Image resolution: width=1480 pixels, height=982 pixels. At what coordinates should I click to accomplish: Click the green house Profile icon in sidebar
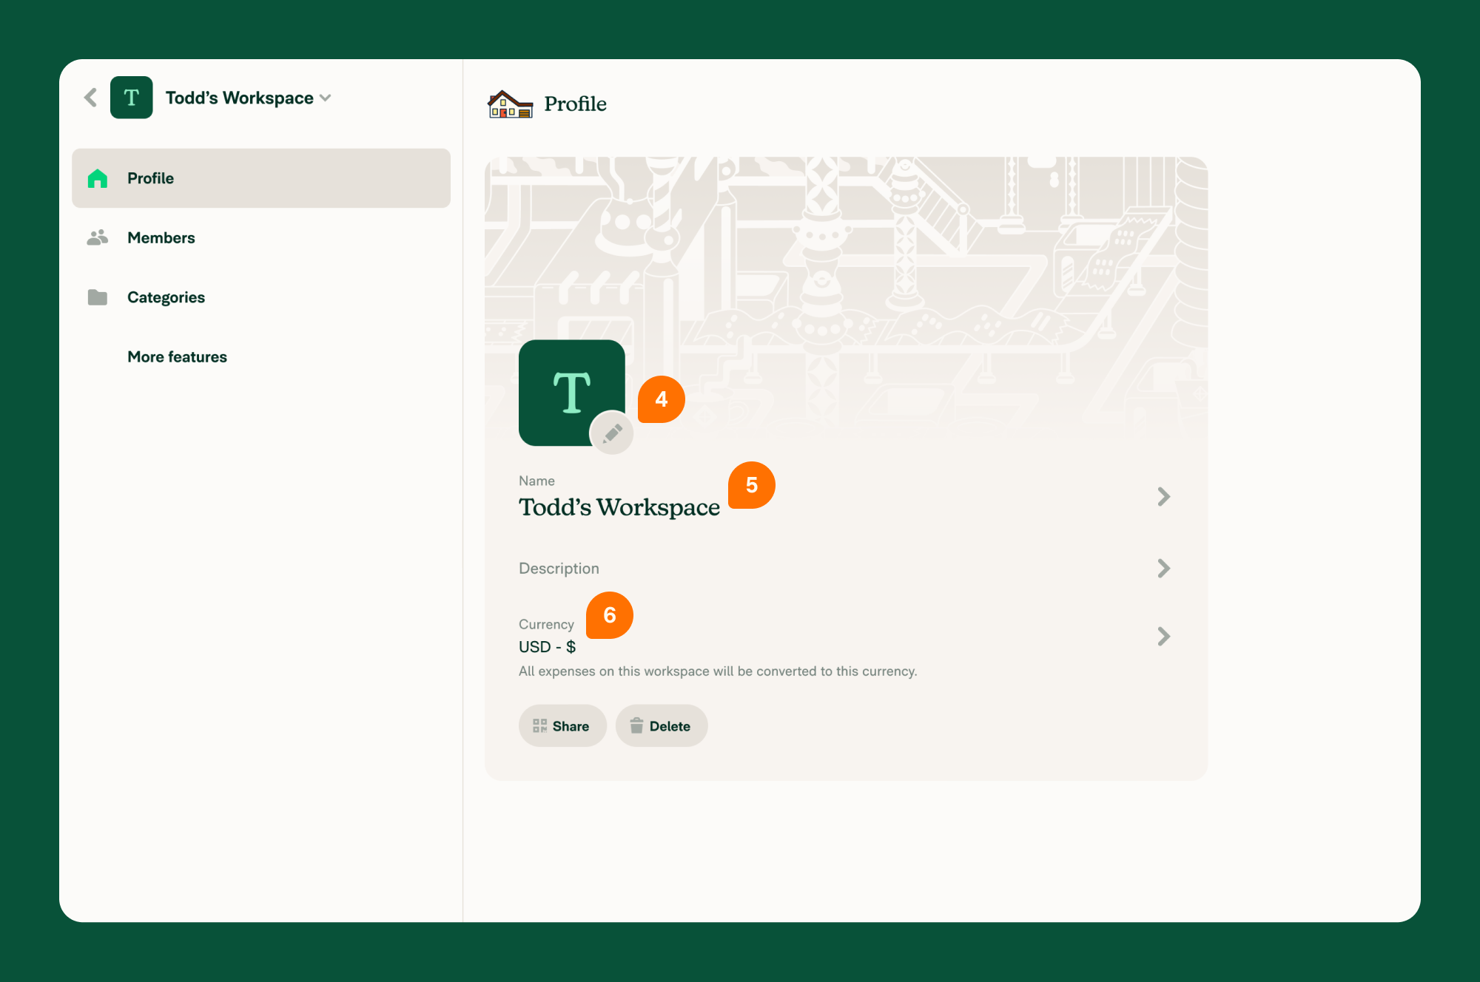[x=98, y=178]
